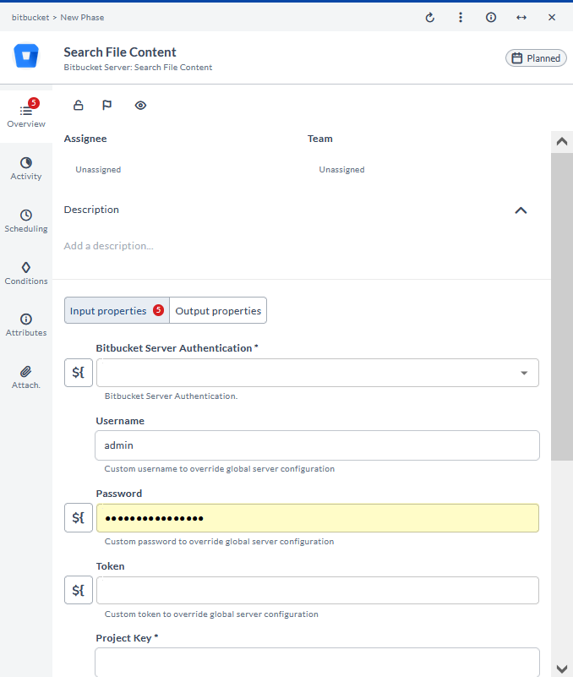Click the info icon in header
The width and height of the screenshot is (573, 677).
click(x=491, y=17)
